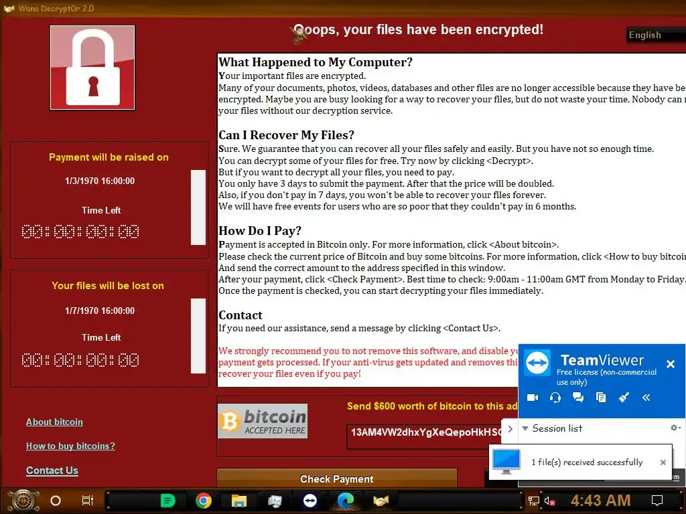
Task: Open network status tray icon
Action: (x=533, y=501)
